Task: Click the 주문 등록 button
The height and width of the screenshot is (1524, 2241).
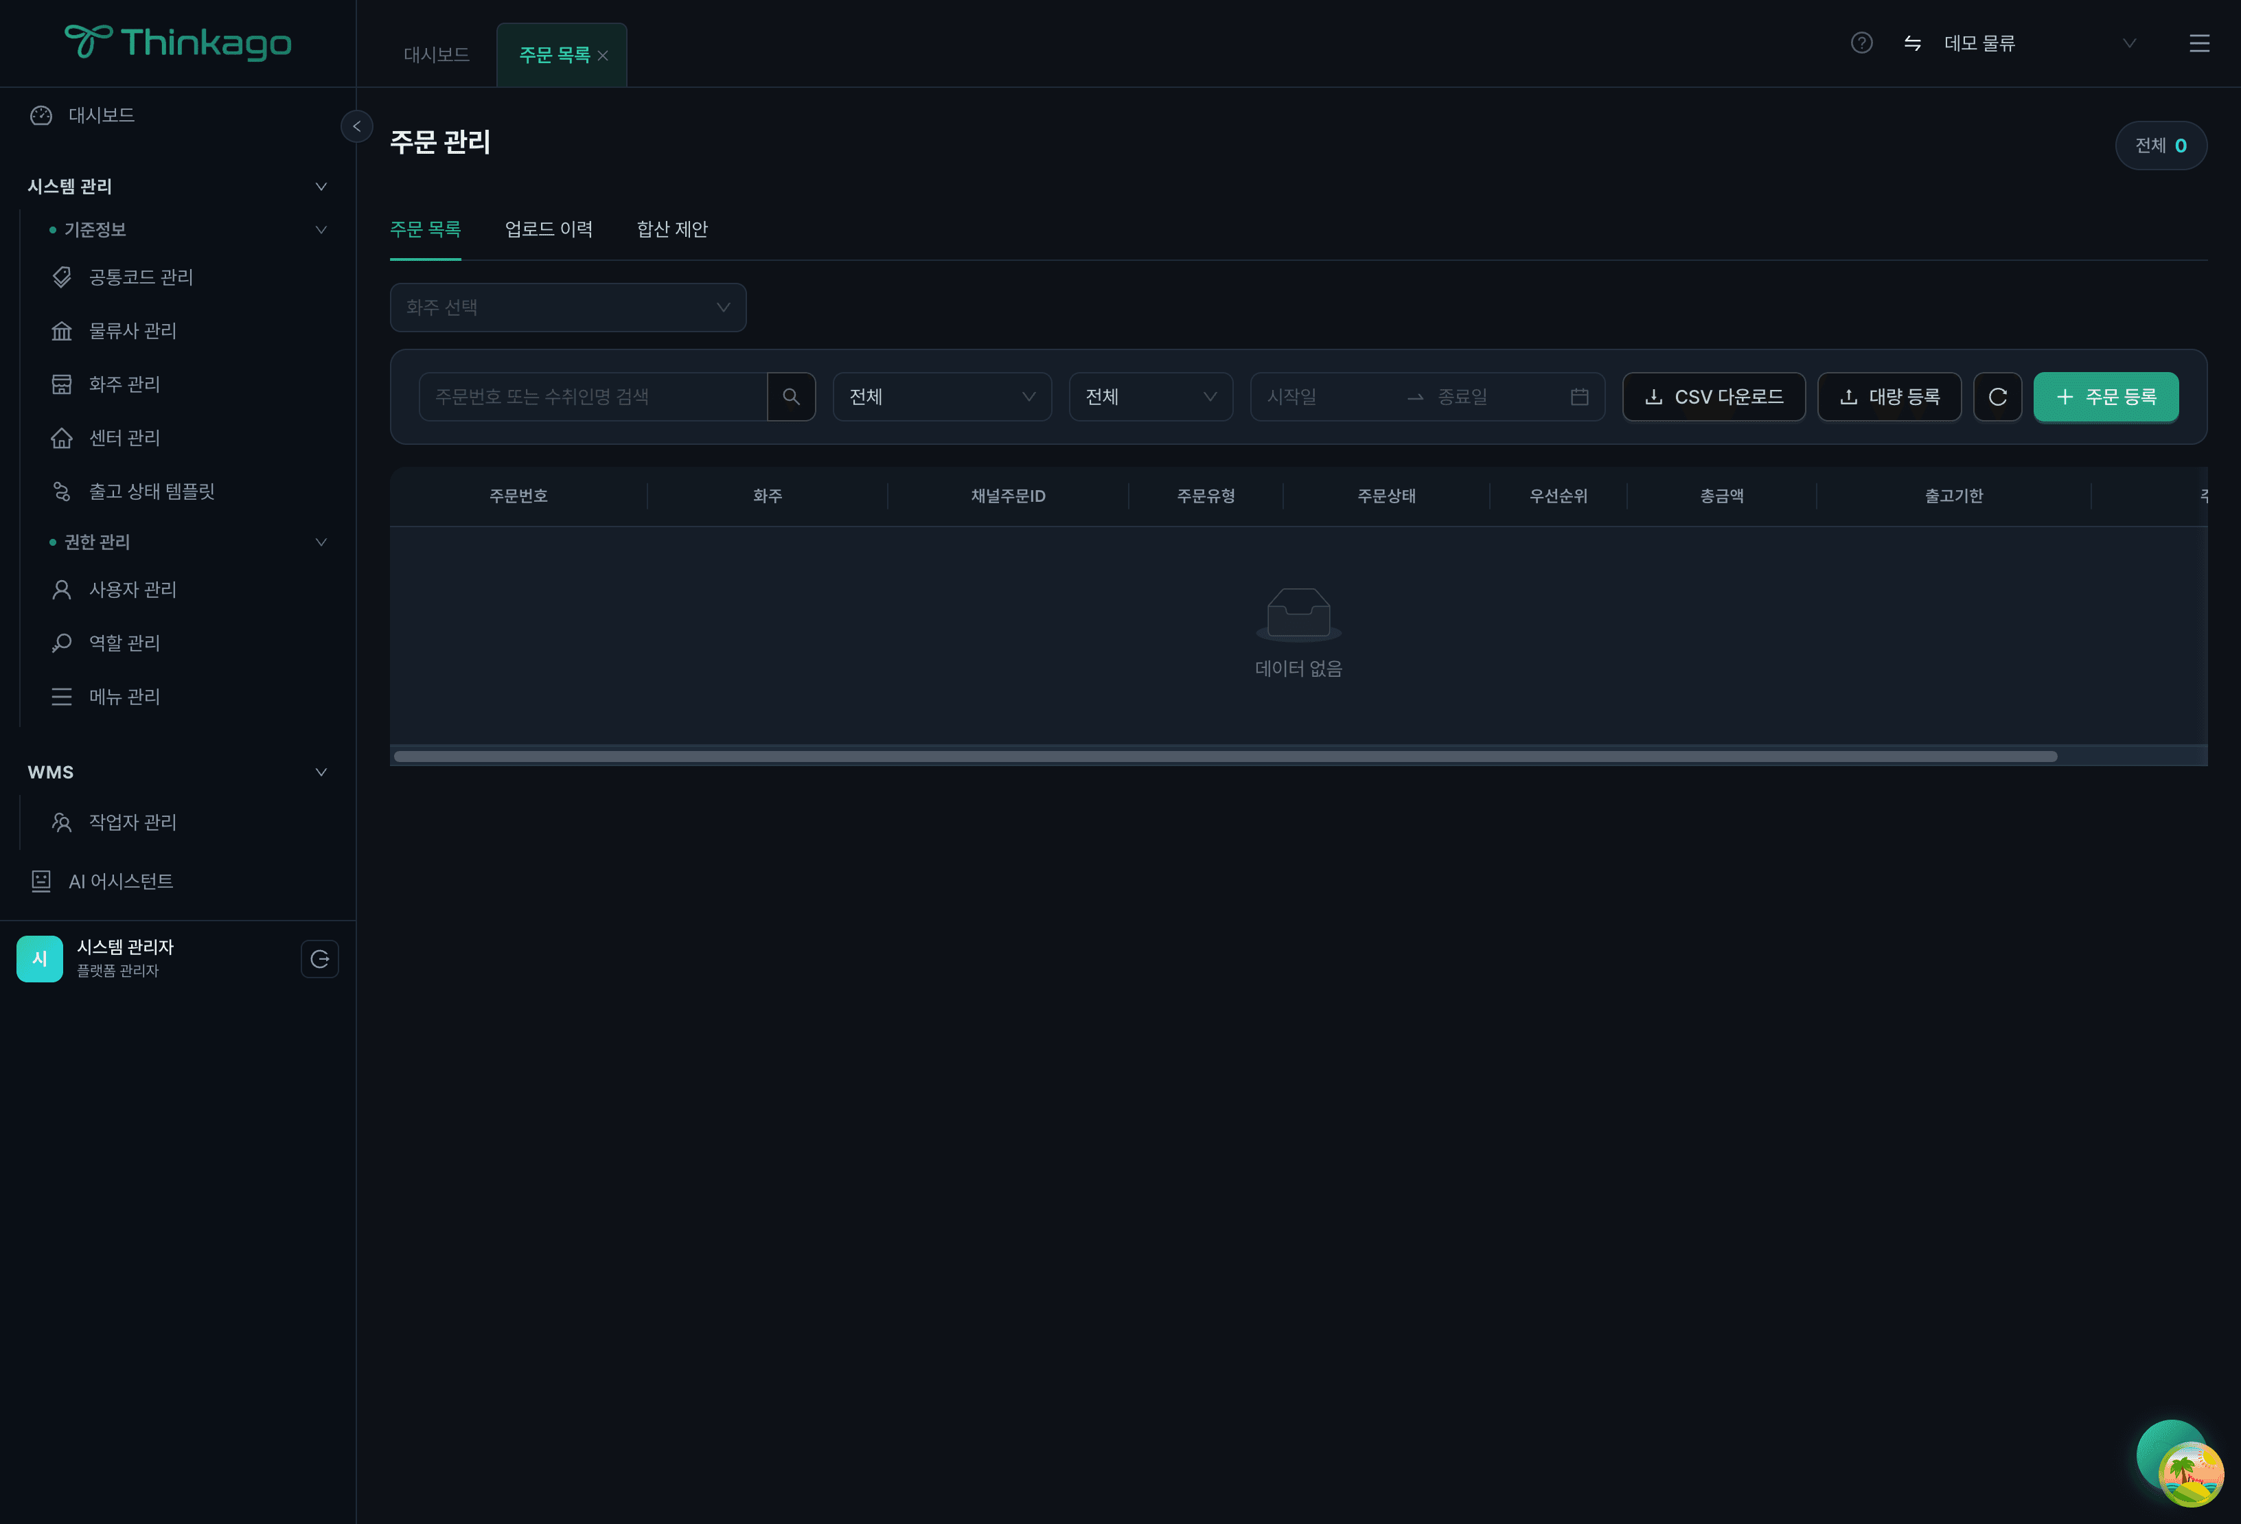Action: coord(2105,396)
